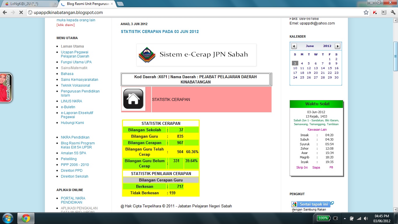Click Kawasan Lain in Waktu Solat widget
The image size is (398, 224).
tap(317, 129)
